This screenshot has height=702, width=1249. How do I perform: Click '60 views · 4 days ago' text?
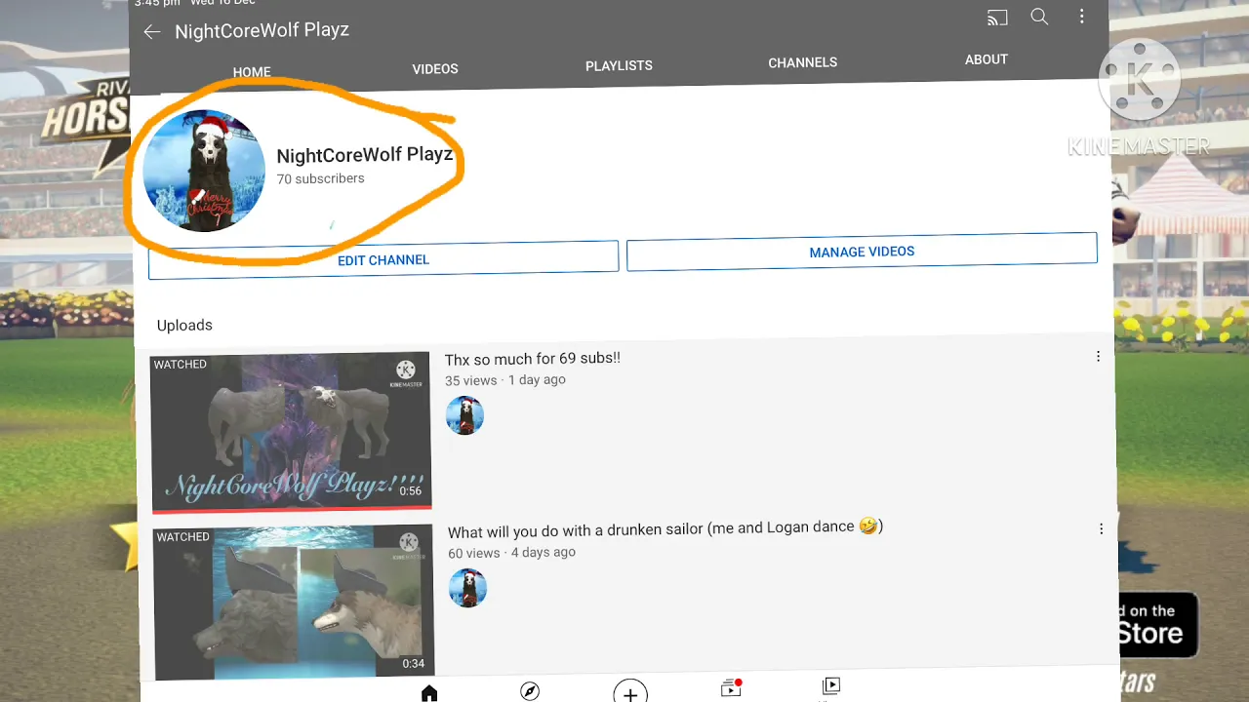(x=511, y=553)
